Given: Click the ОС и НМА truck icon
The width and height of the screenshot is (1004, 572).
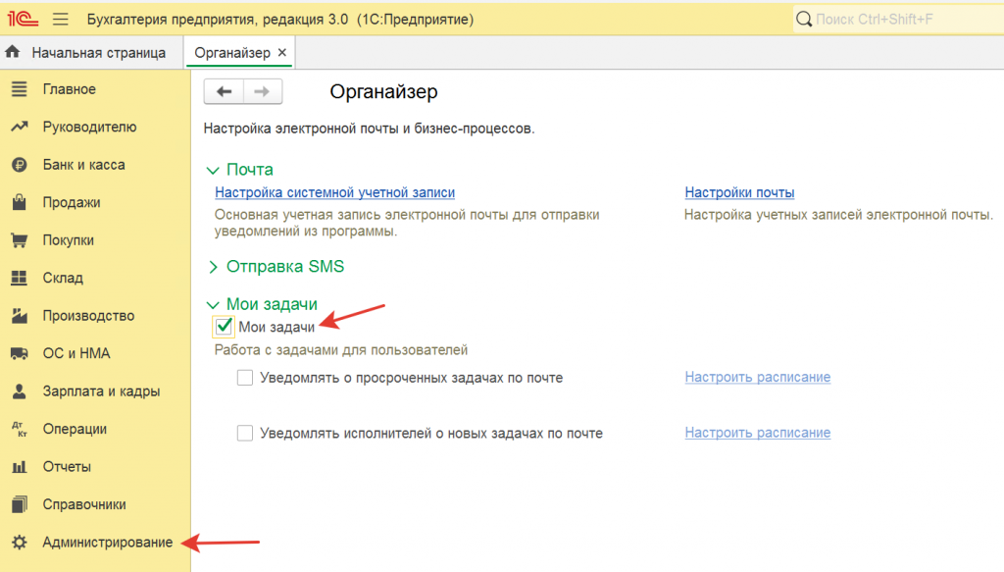Looking at the screenshot, I should pos(20,353).
